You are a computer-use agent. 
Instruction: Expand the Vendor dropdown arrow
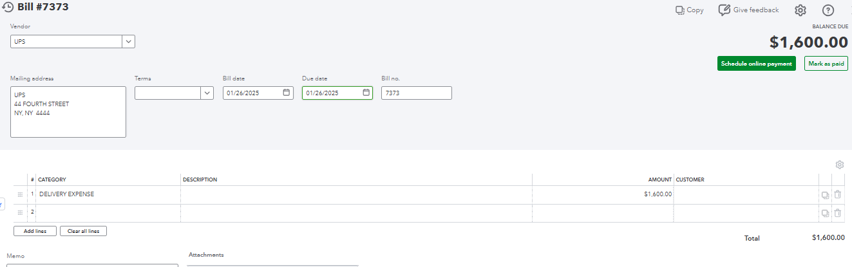[129, 41]
